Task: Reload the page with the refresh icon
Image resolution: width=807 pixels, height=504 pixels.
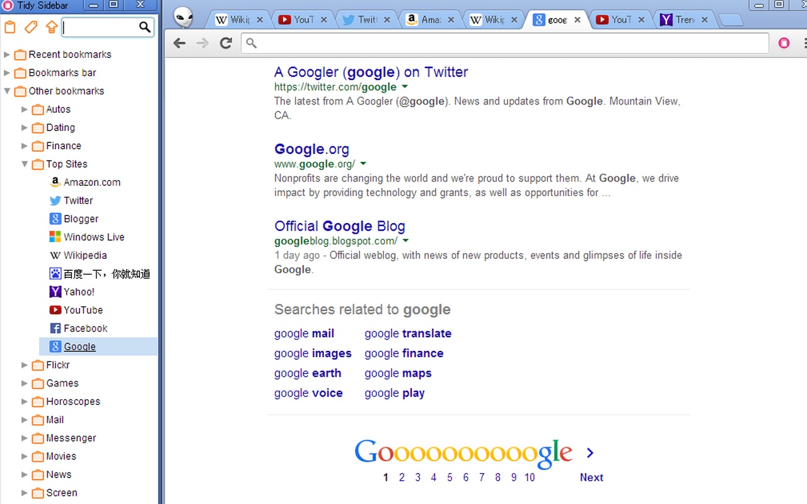Action: point(226,43)
